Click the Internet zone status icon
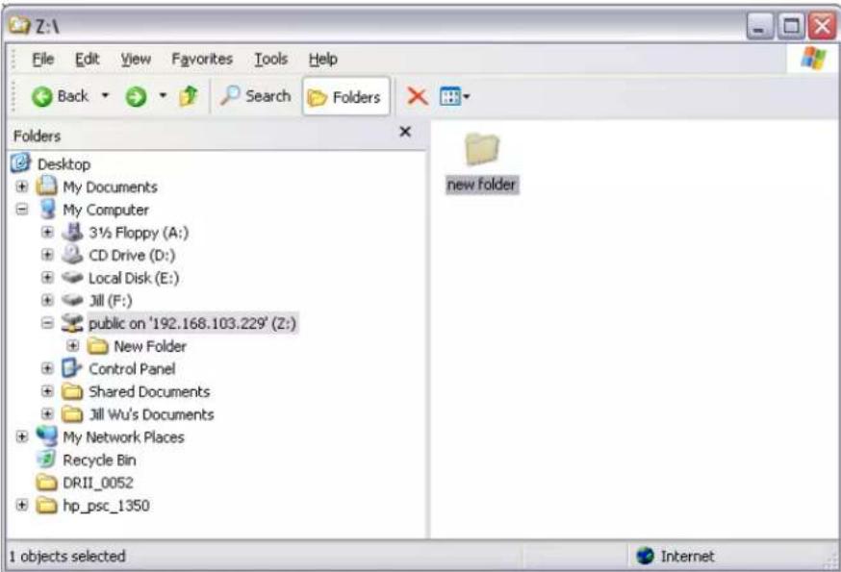The image size is (841, 572). [646, 556]
